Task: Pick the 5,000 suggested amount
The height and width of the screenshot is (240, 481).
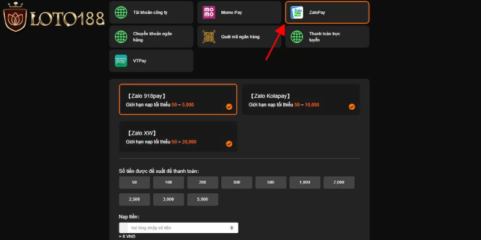Action: (x=203, y=199)
